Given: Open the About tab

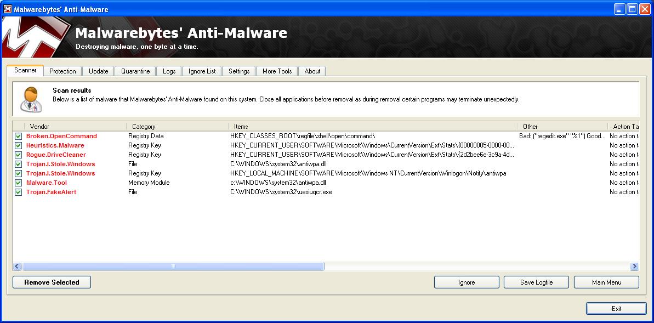Looking at the screenshot, I should (x=312, y=71).
